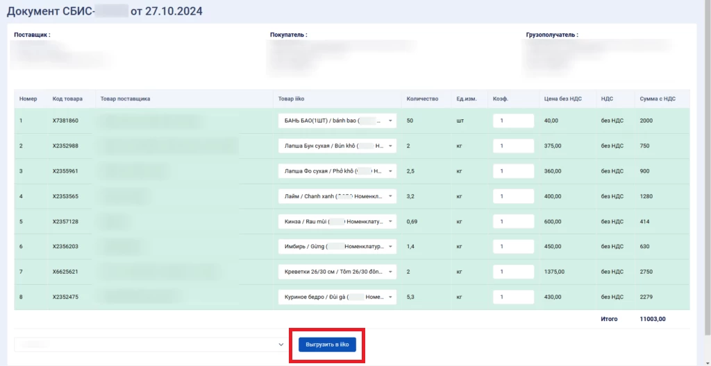711x366 pixels.
Task: Open the Лапша Фо сухая item selector
Action: [337, 171]
